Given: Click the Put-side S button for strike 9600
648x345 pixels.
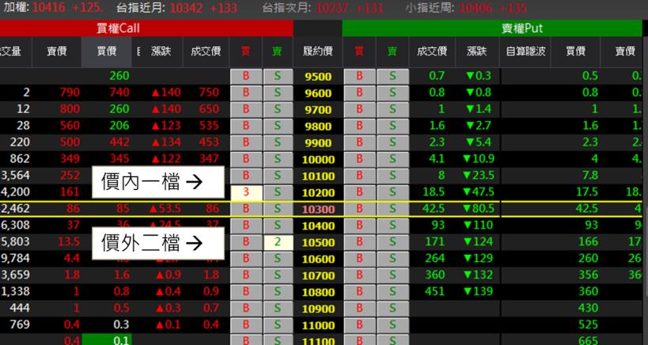Looking at the screenshot, I should pos(392,93).
